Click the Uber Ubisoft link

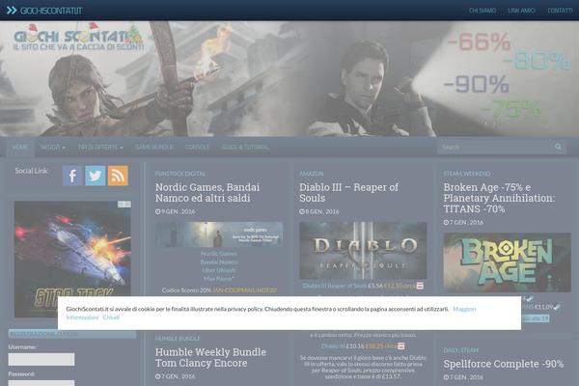(x=219, y=270)
